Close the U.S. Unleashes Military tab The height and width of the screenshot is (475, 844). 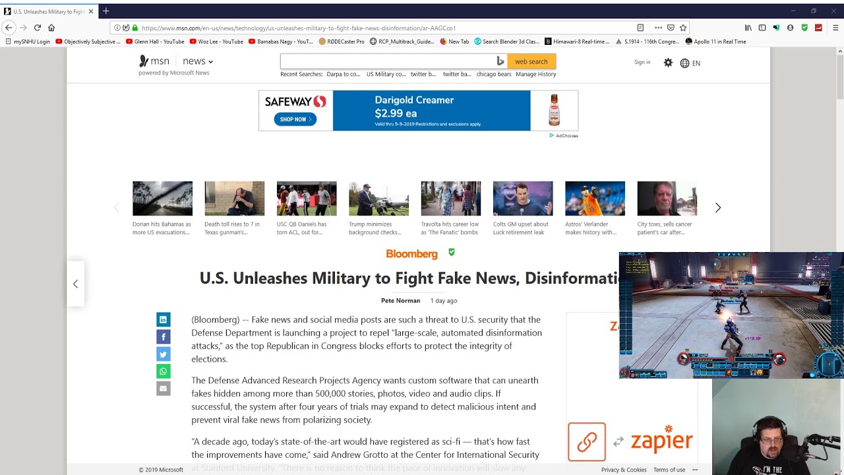(x=91, y=11)
